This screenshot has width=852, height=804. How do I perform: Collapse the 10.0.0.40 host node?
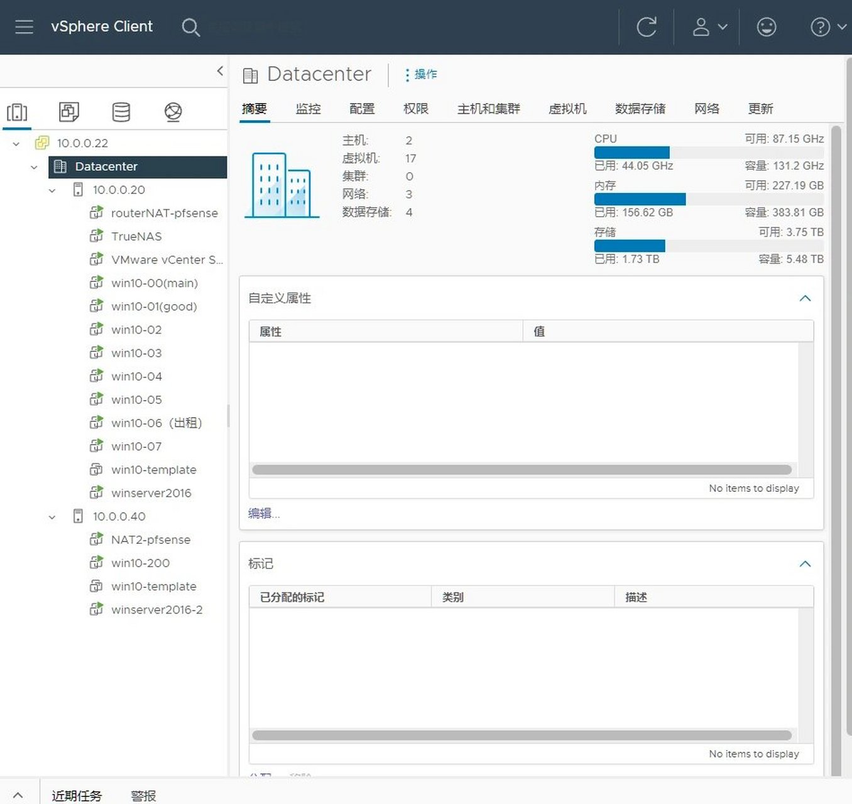[x=52, y=517]
